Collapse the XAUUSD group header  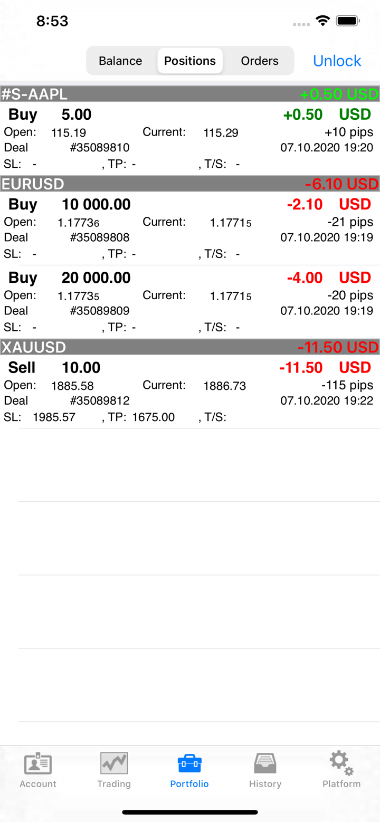coord(190,347)
